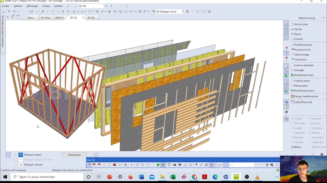Image resolution: width=327 pixels, height=183 pixels.
Task: Select the pan move arrows tool
Action: point(63,11)
